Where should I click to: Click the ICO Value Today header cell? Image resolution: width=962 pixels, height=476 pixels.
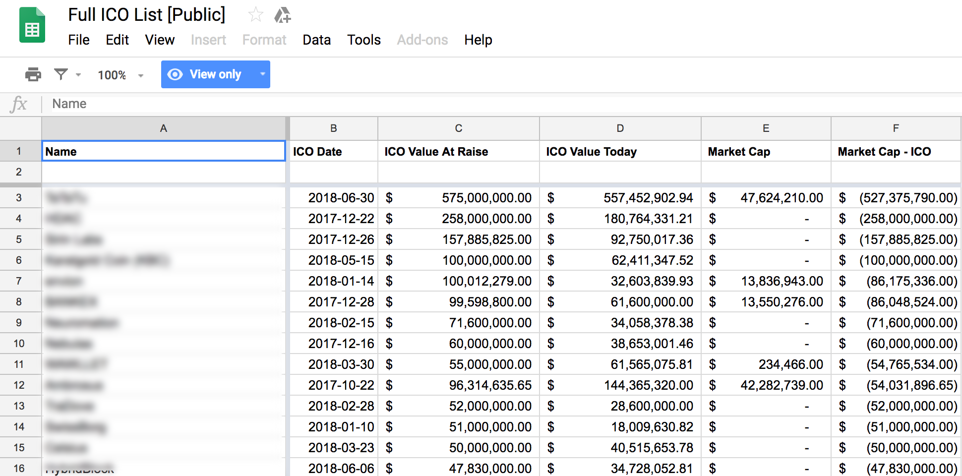click(x=620, y=151)
